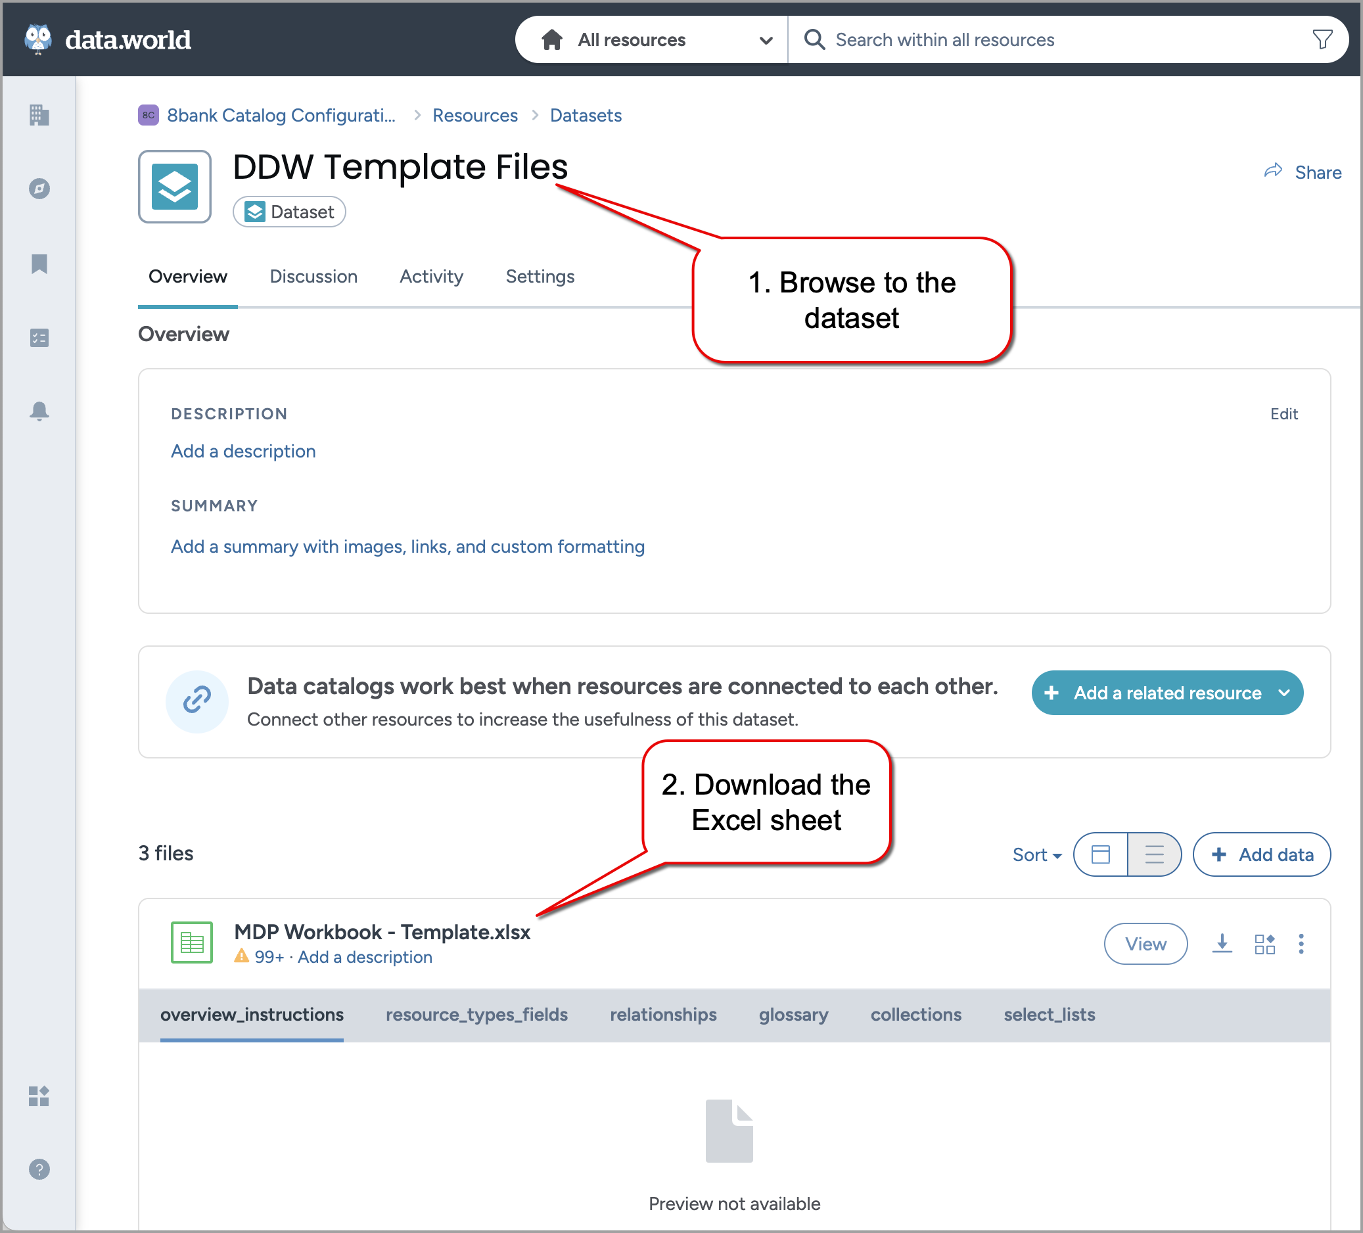
Task: Select the Settings tab
Action: tap(540, 277)
